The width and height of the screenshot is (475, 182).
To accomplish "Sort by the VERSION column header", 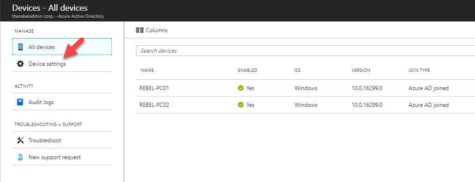I will [x=361, y=70].
